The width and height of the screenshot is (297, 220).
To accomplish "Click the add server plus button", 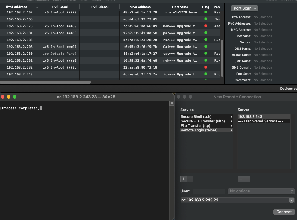I will click(x=241, y=179).
